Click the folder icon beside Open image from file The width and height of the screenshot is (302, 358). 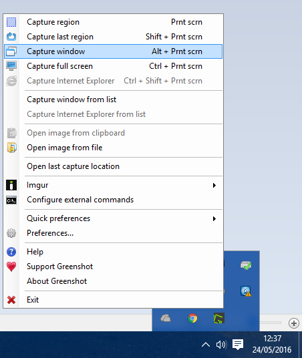pyautogui.click(x=11, y=148)
